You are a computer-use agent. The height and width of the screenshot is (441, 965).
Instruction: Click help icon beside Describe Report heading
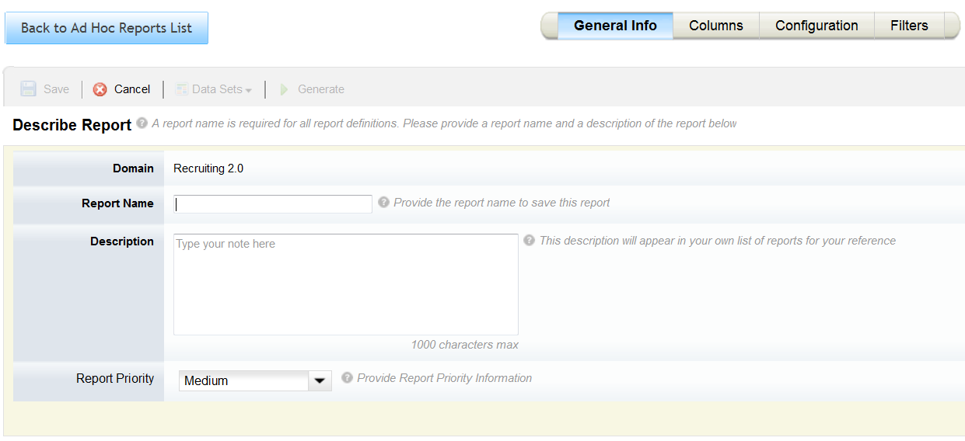tap(142, 123)
